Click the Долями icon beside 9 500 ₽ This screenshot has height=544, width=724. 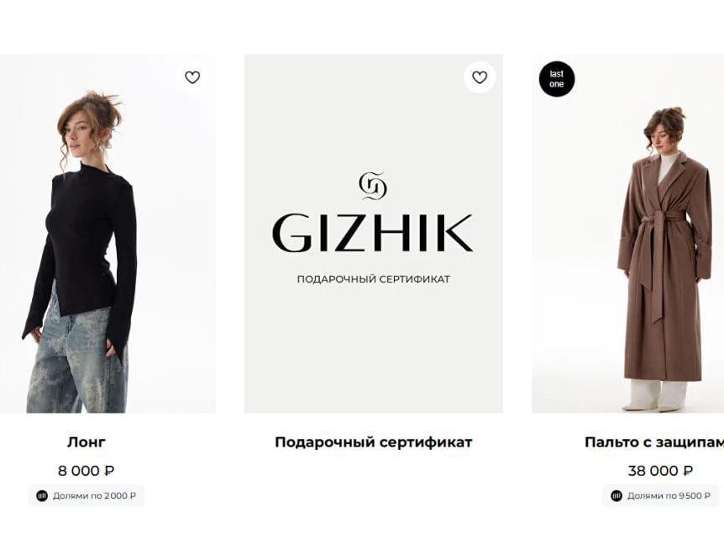coord(616,496)
